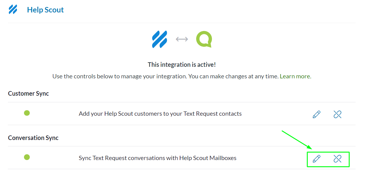Click the small Help Scout logo in header
The image size is (365, 174).
13,10
